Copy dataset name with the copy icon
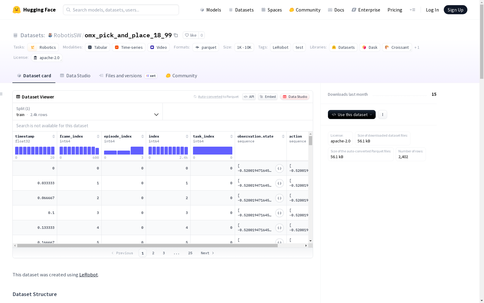The height and width of the screenshot is (303, 484). (x=176, y=35)
